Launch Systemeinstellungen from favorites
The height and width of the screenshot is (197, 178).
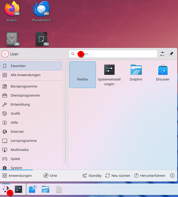pyautogui.click(x=109, y=75)
